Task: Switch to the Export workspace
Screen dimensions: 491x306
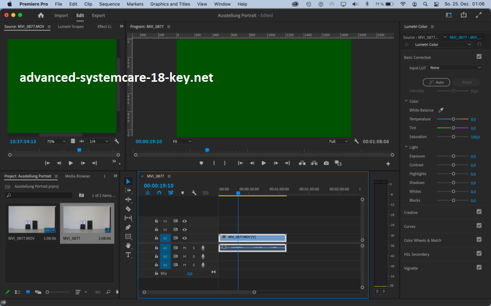Action: point(98,15)
